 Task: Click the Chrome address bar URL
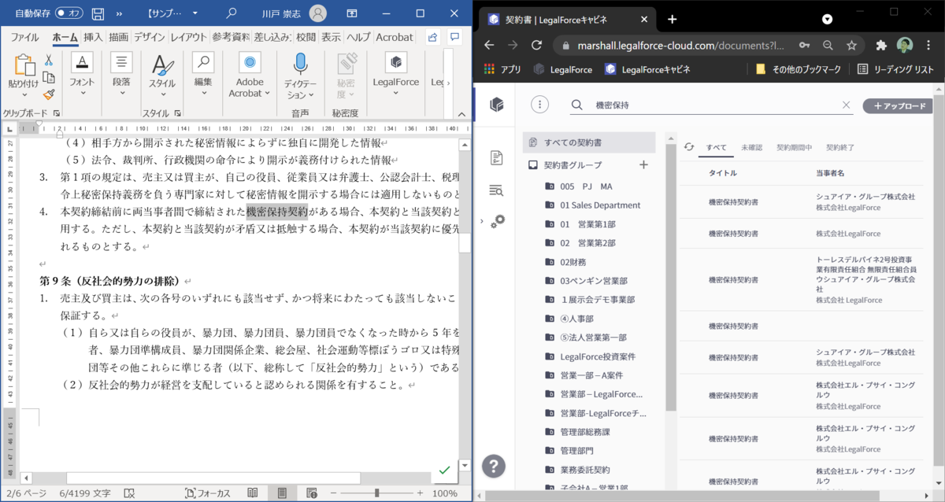pos(681,46)
